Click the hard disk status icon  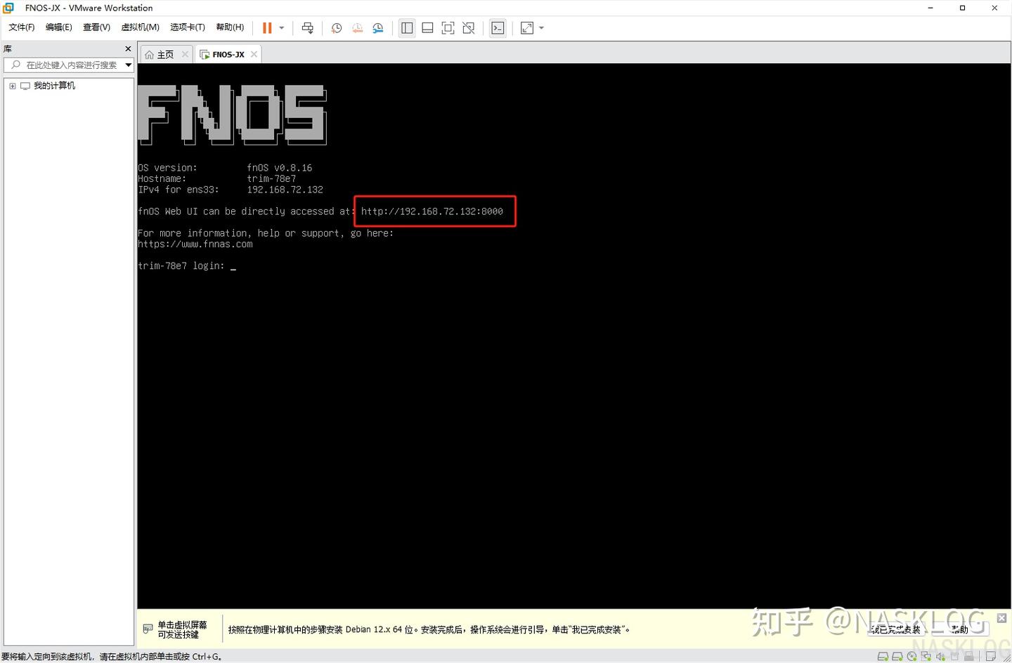click(883, 656)
